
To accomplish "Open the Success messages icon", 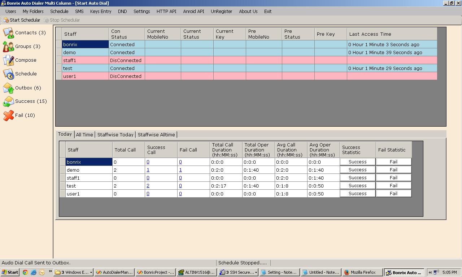I will pos(8,102).
